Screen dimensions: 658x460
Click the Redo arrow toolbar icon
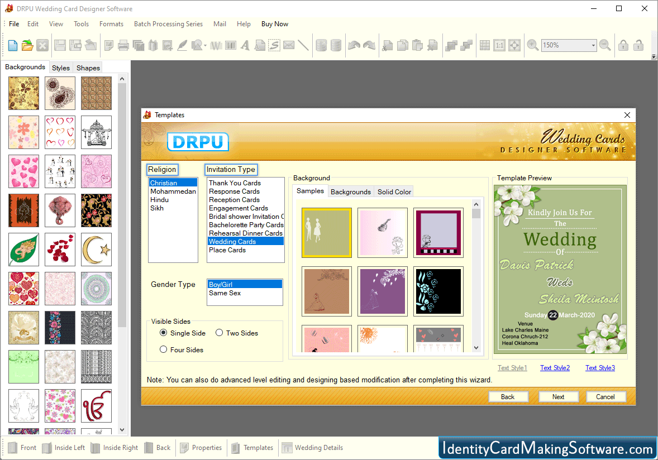[x=369, y=45]
